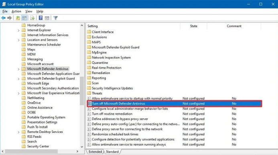278x155 pixels.
Task: Click the Client Interface folder icon
Action: point(89,32)
